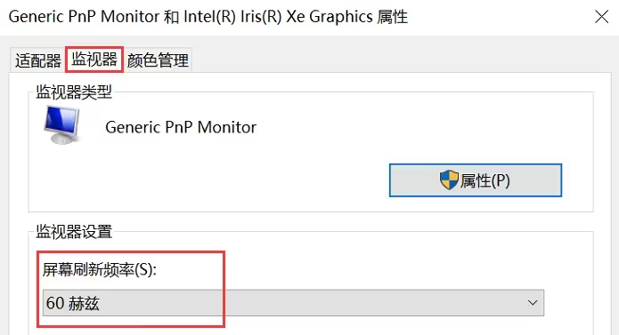This screenshot has height=335, width=619.
Task: Close the properties dialog with X
Action: 601,17
